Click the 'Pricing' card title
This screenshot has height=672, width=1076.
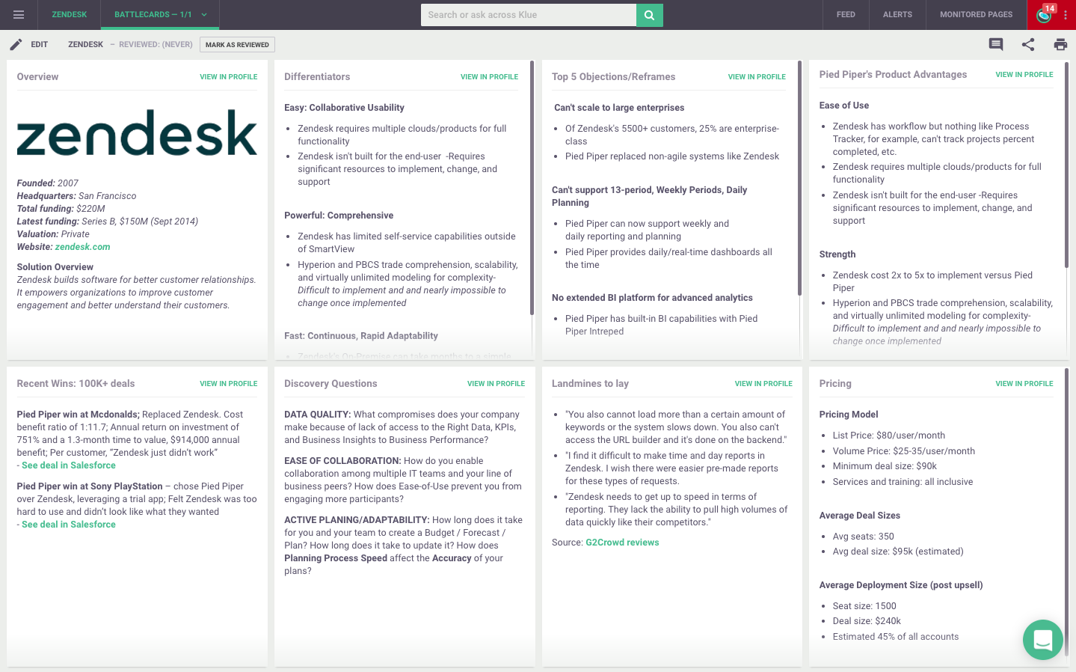tap(835, 384)
